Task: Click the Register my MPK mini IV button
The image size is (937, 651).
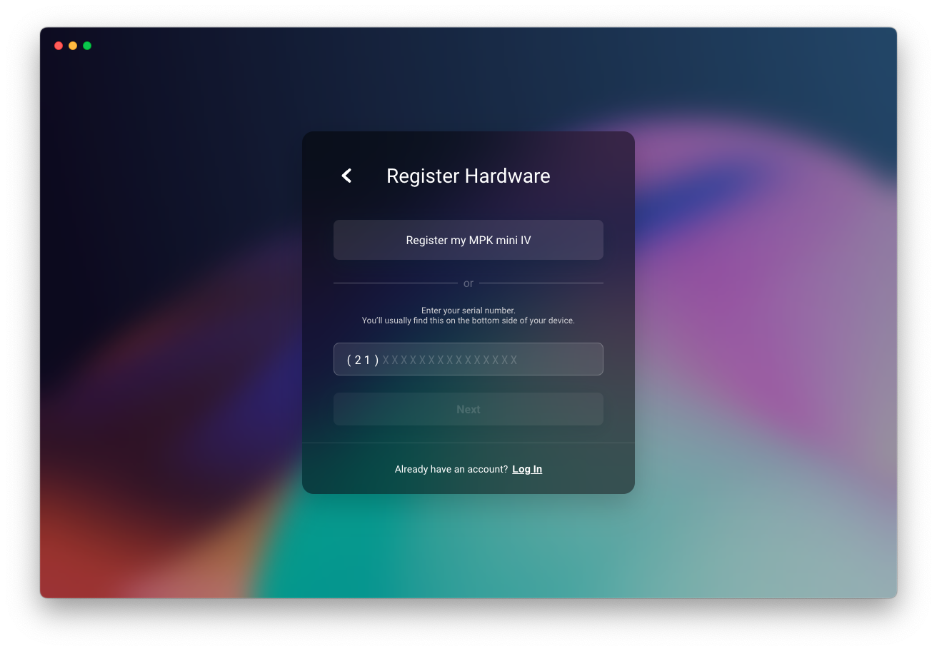Action: [469, 240]
